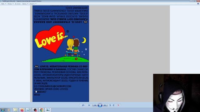This screenshot has width=200, height=112.
Task: Click the actual size fit button
Action: point(89,105)
